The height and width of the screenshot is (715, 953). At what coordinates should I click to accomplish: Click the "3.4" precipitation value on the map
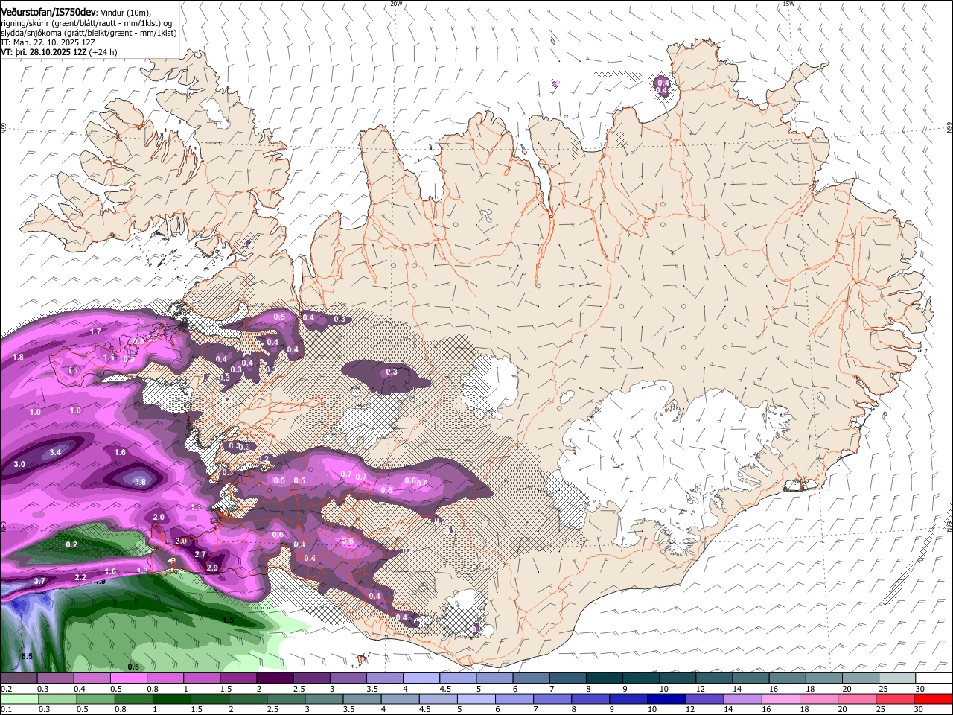pos(55,452)
